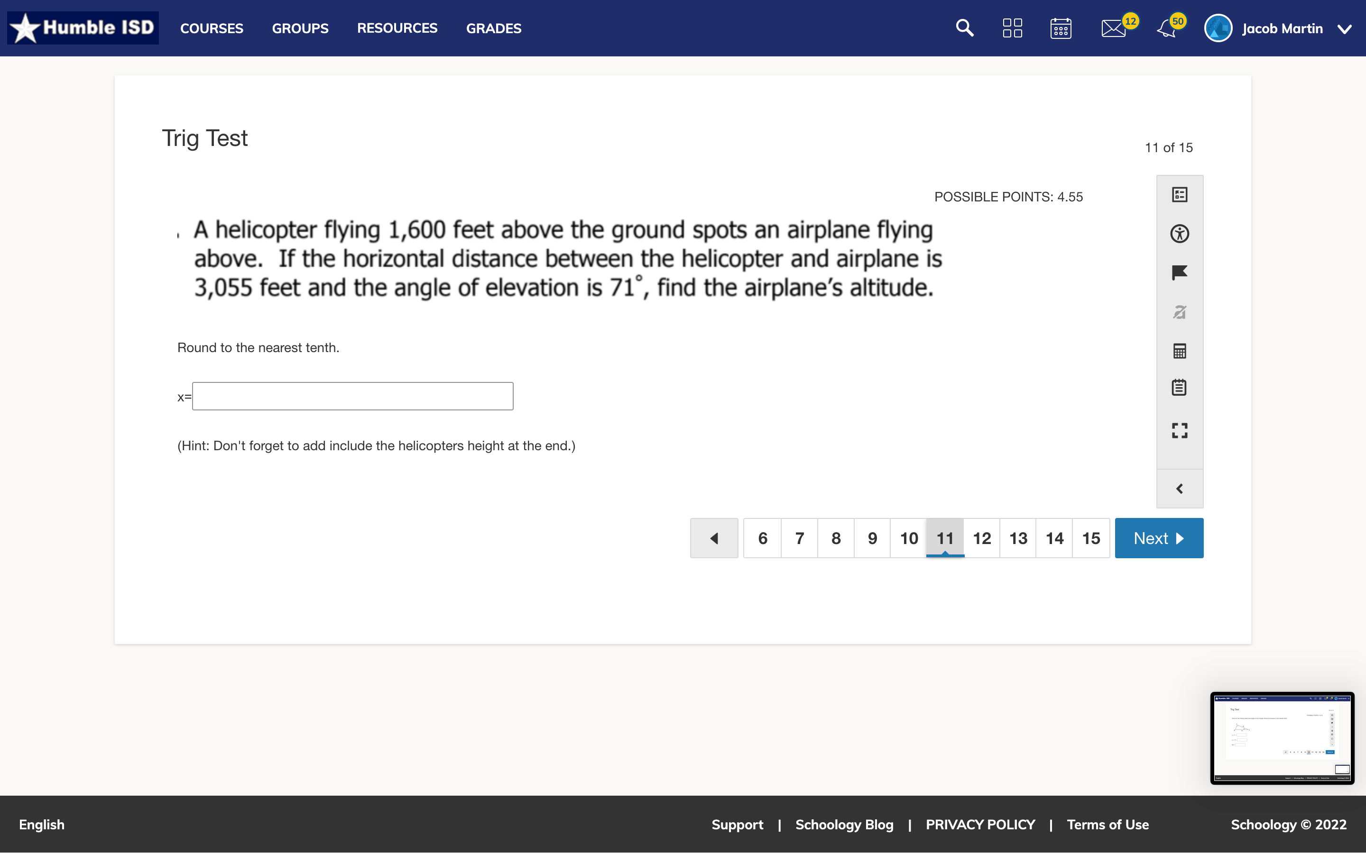The width and height of the screenshot is (1366, 853).
Task: Open accessibility options icon
Action: pos(1180,234)
